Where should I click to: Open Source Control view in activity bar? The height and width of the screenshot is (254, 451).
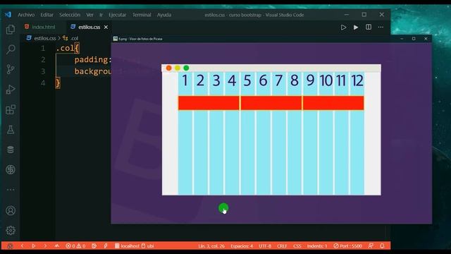click(11, 69)
